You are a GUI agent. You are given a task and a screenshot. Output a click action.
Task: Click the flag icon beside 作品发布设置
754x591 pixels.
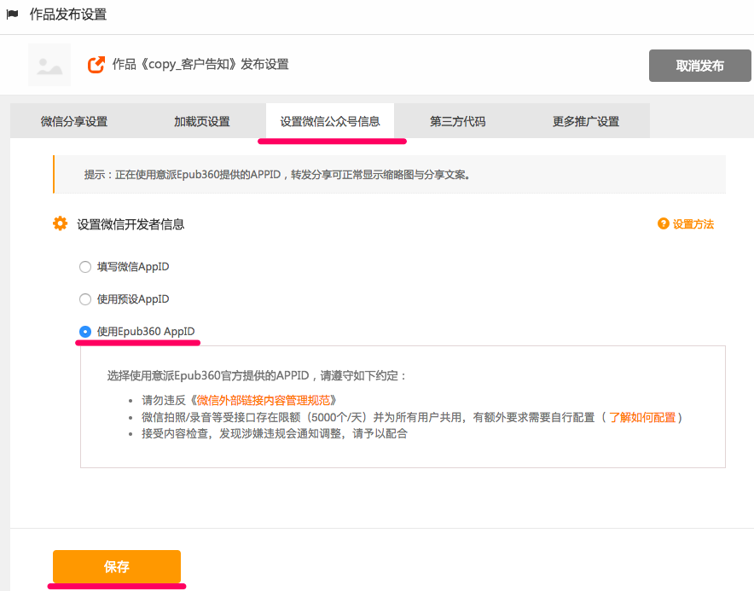coord(12,14)
